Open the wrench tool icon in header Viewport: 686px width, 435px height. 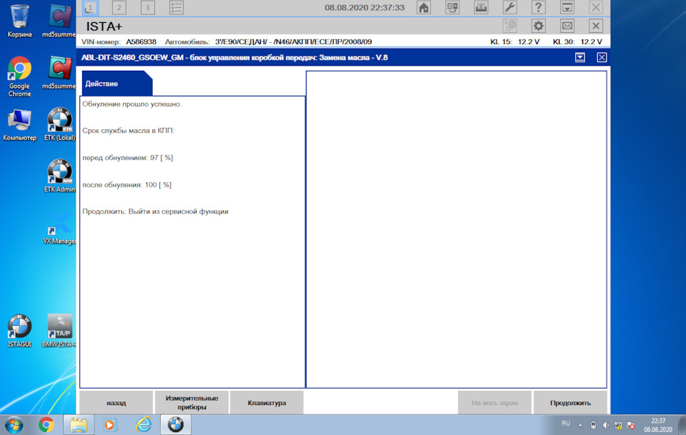pos(509,7)
